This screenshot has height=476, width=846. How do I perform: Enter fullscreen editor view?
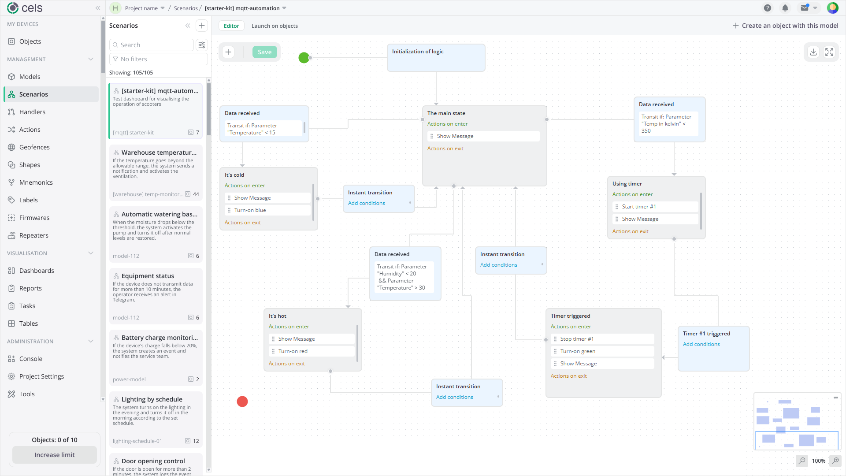(x=829, y=52)
